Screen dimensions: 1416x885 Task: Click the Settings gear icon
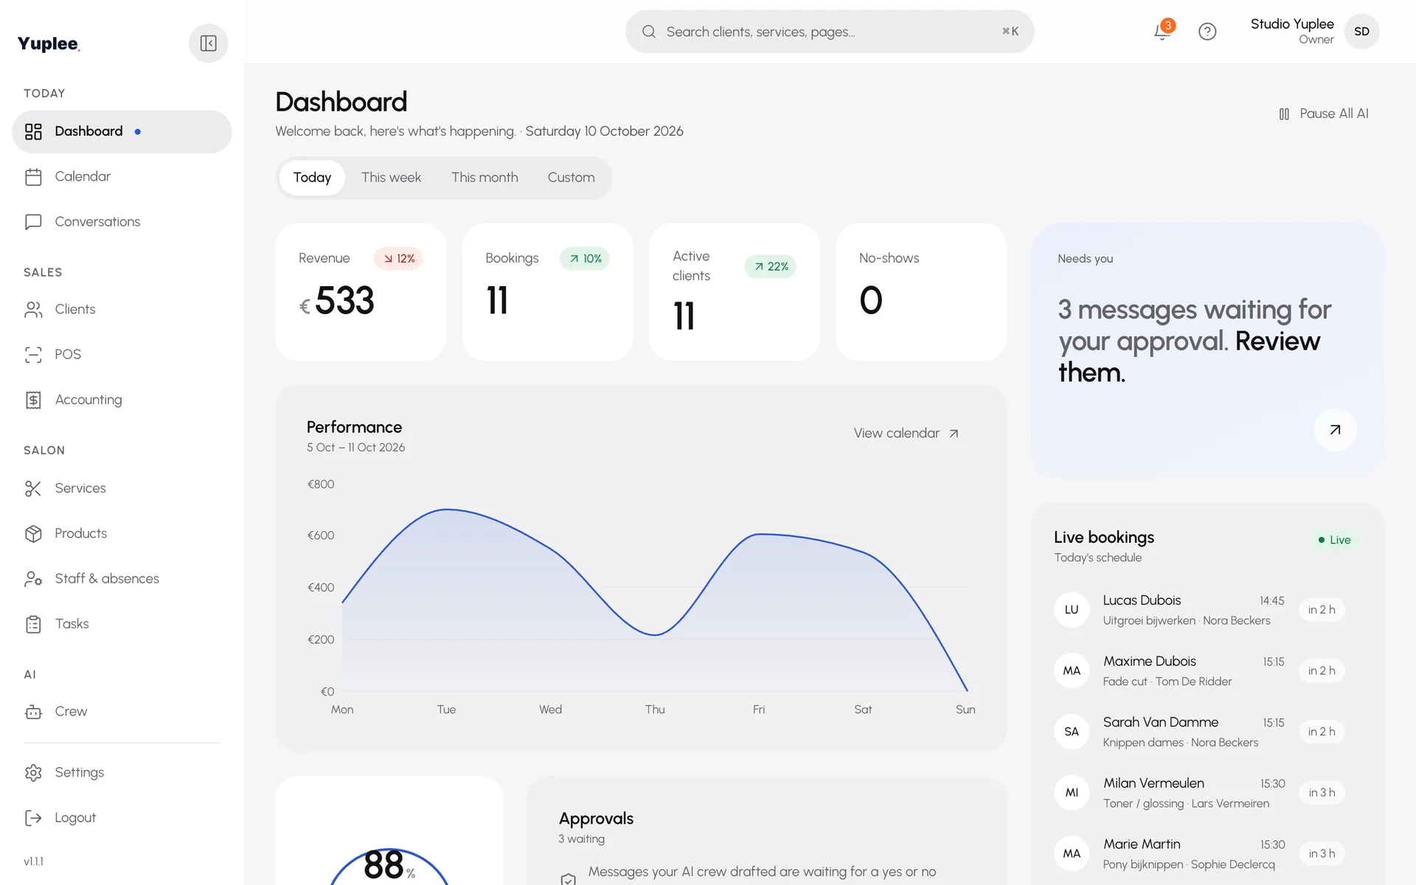click(x=33, y=773)
